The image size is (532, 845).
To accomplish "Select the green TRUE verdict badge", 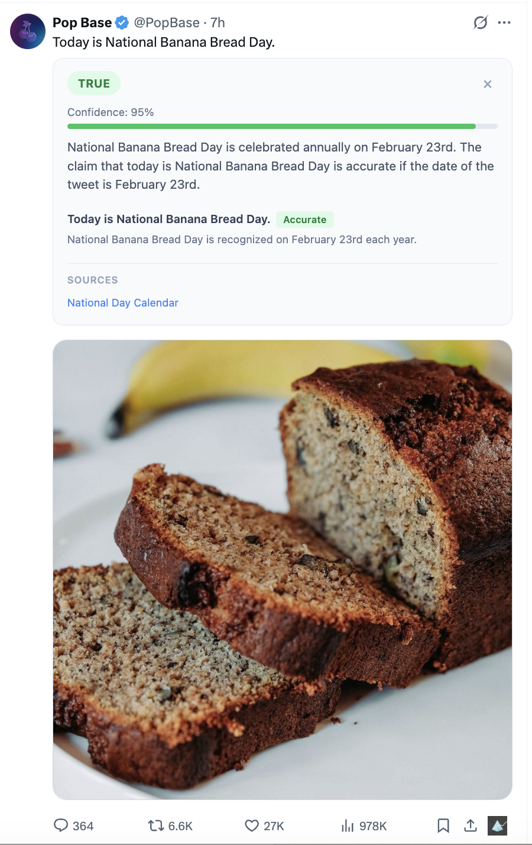I will point(93,83).
